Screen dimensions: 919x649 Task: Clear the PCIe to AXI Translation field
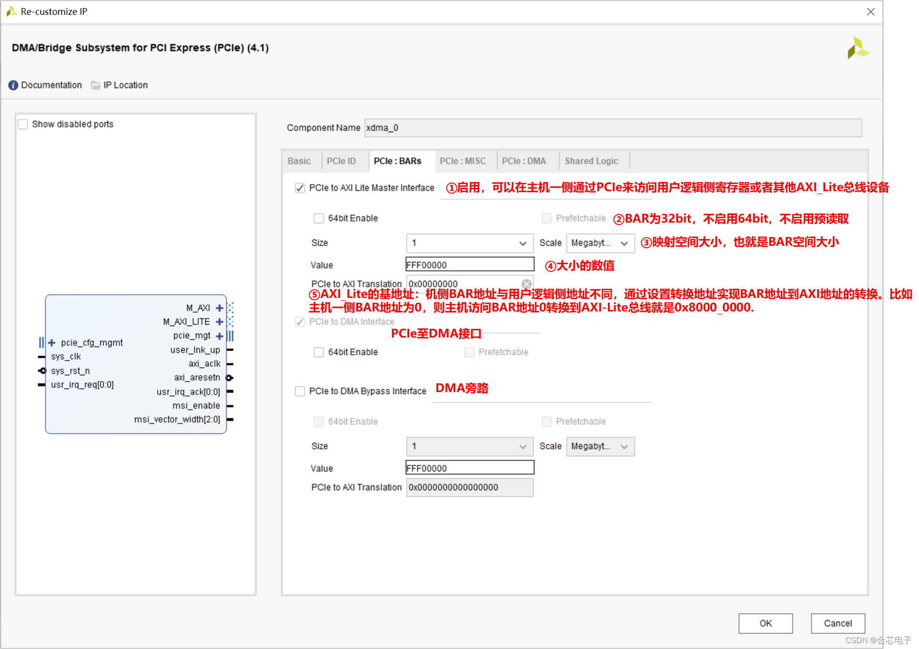coord(526,284)
